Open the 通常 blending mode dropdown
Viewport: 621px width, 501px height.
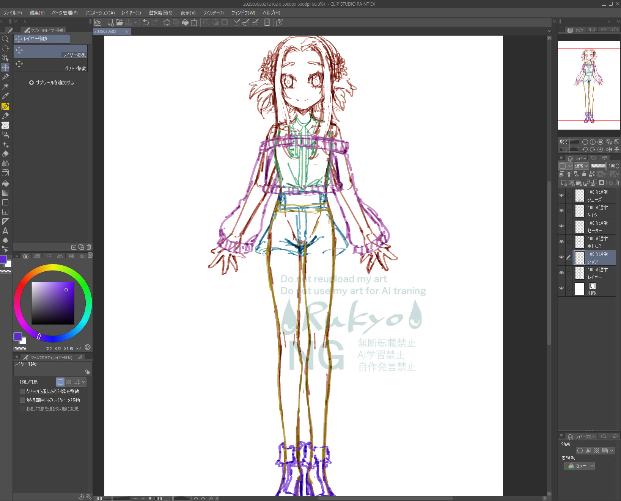click(581, 166)
